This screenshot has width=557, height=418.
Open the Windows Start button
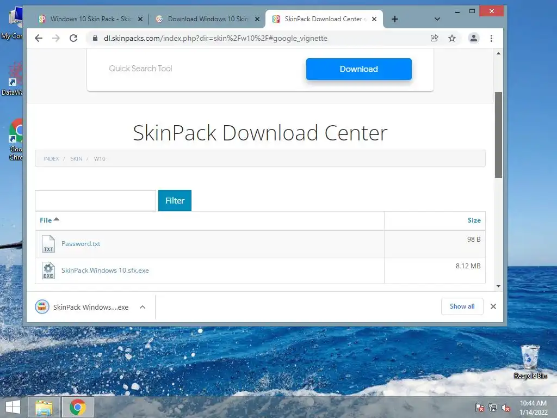click(x=13, y=407)
